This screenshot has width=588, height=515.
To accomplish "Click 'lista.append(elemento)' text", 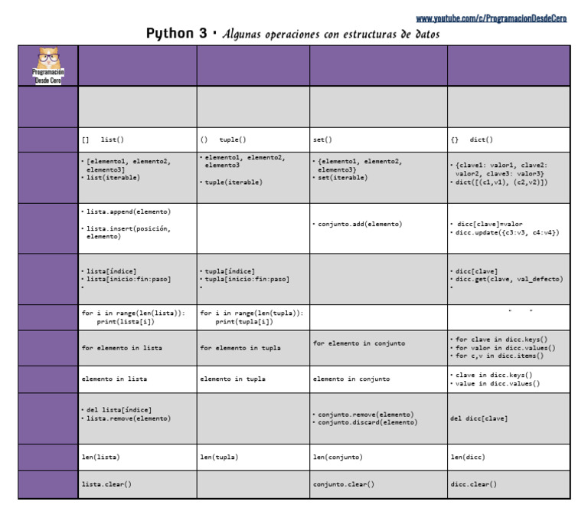I will tap(129, 212).
